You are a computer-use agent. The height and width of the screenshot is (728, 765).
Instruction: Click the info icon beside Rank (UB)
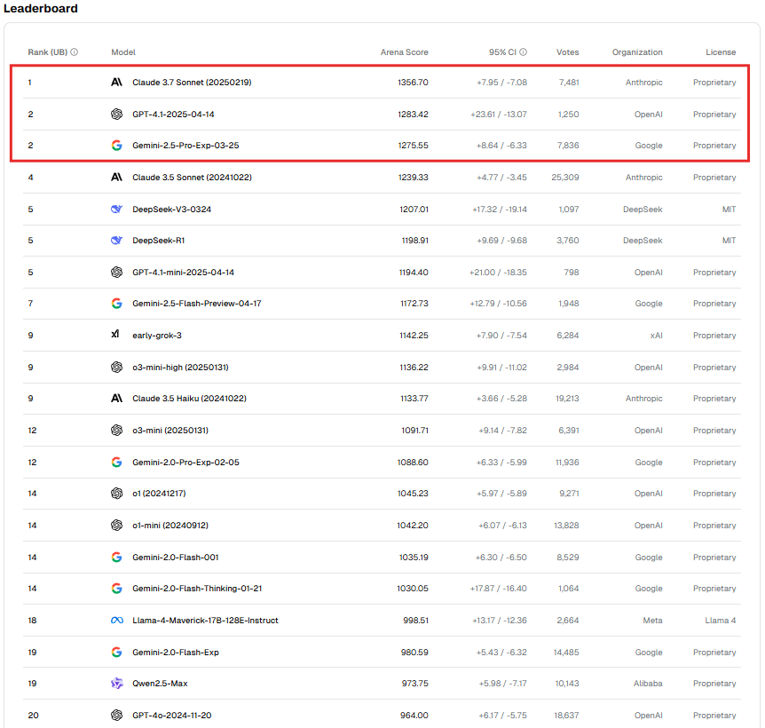point(75,52)
